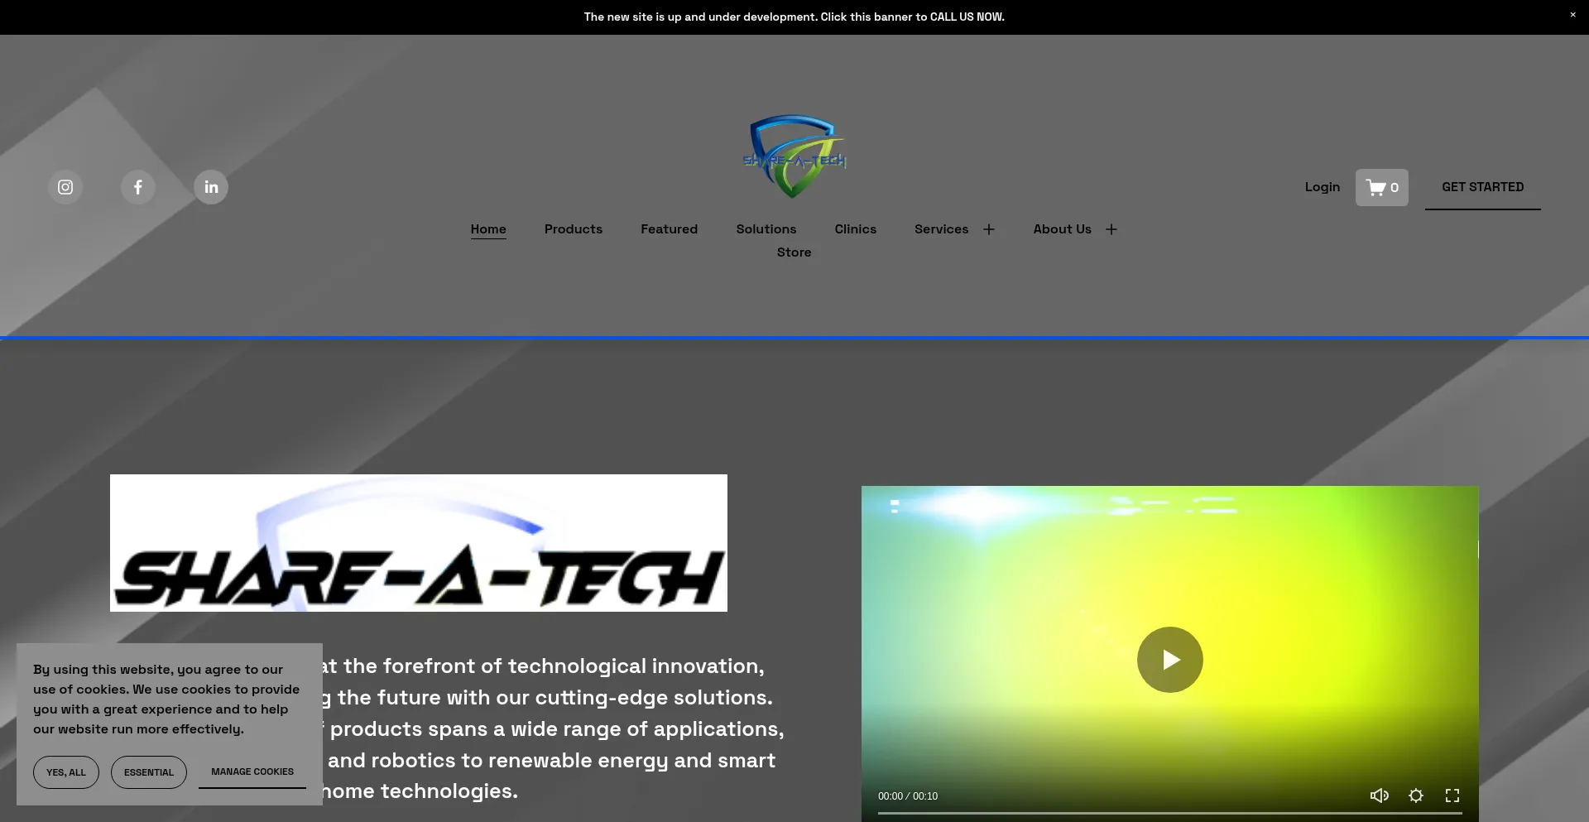Open the Facebook social icon

click(x=138, y=187)
